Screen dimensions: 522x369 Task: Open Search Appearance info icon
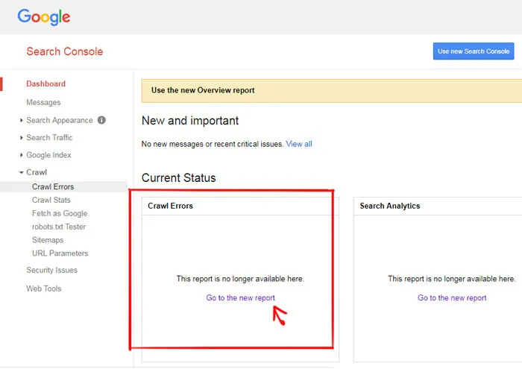coord(101,120)
